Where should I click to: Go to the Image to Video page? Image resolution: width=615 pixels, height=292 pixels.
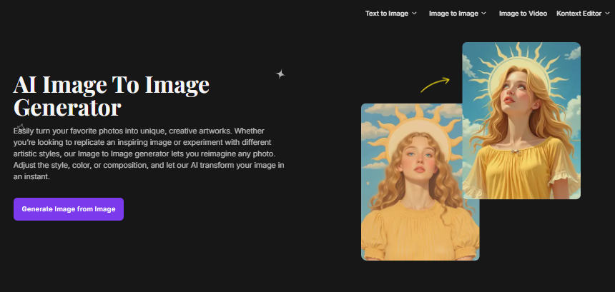[x=523, y=13]
